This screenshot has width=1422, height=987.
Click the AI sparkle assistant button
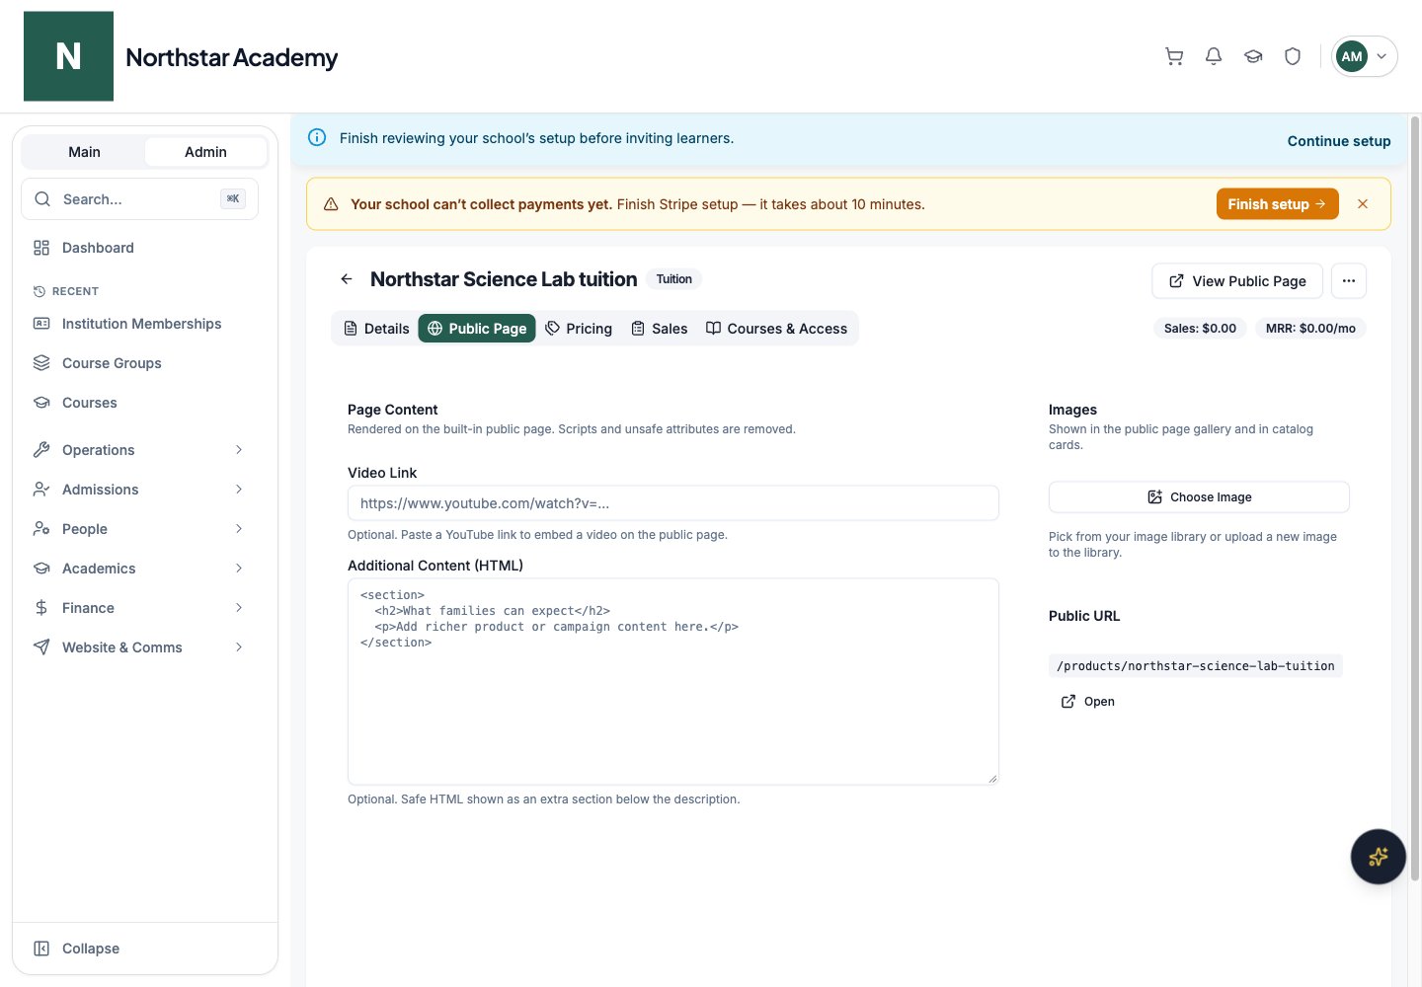(1378, 857)
